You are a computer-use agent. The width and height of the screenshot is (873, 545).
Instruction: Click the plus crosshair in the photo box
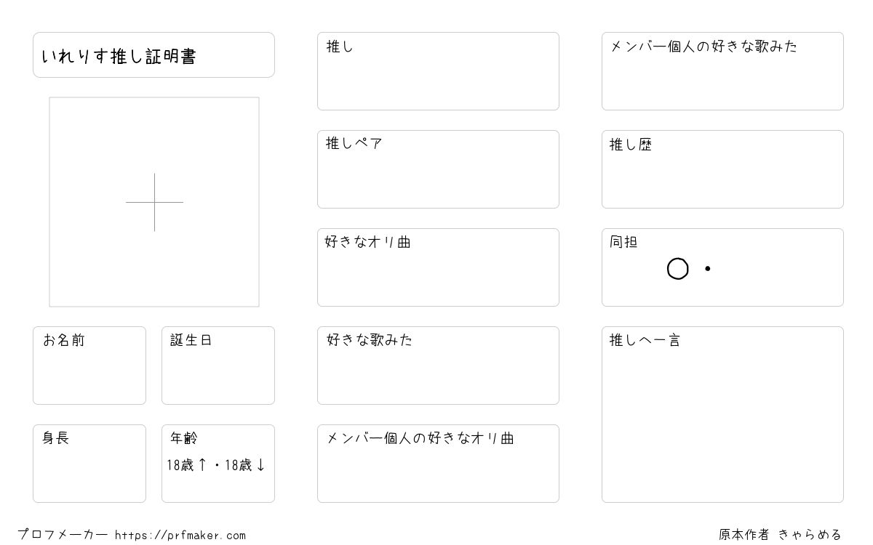[x=154, y=202]
